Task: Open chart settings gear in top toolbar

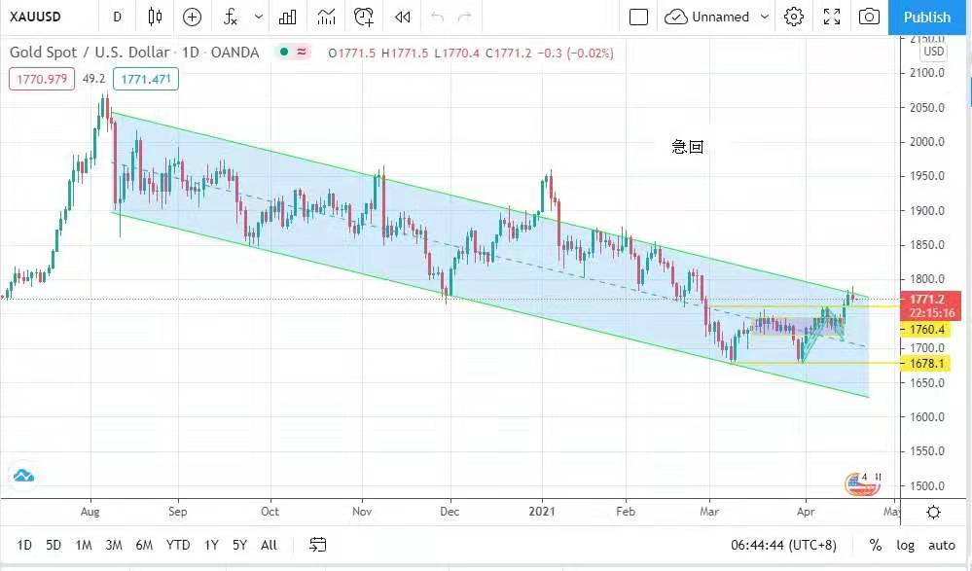Action: coord(794,17)
